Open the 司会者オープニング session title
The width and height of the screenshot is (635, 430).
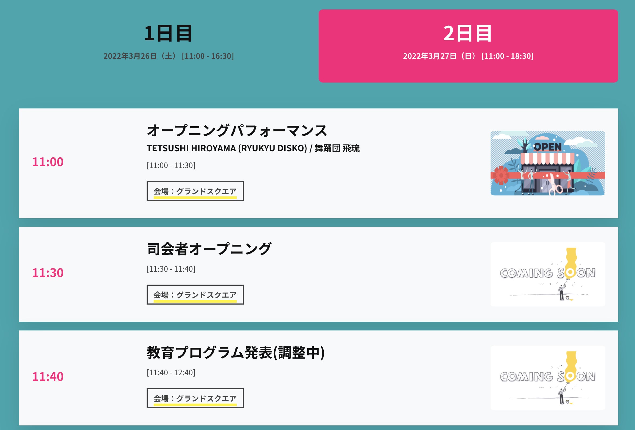click(209, 249)
